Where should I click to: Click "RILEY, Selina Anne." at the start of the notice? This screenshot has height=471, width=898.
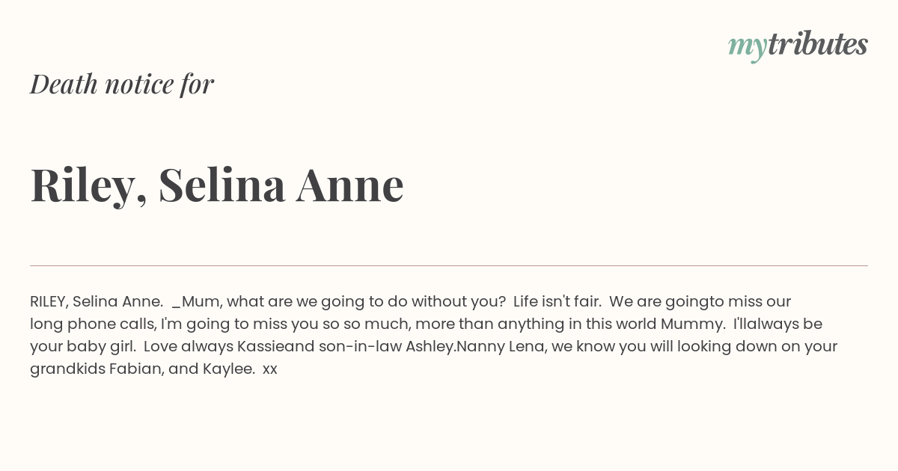click(x=97, y=302)
